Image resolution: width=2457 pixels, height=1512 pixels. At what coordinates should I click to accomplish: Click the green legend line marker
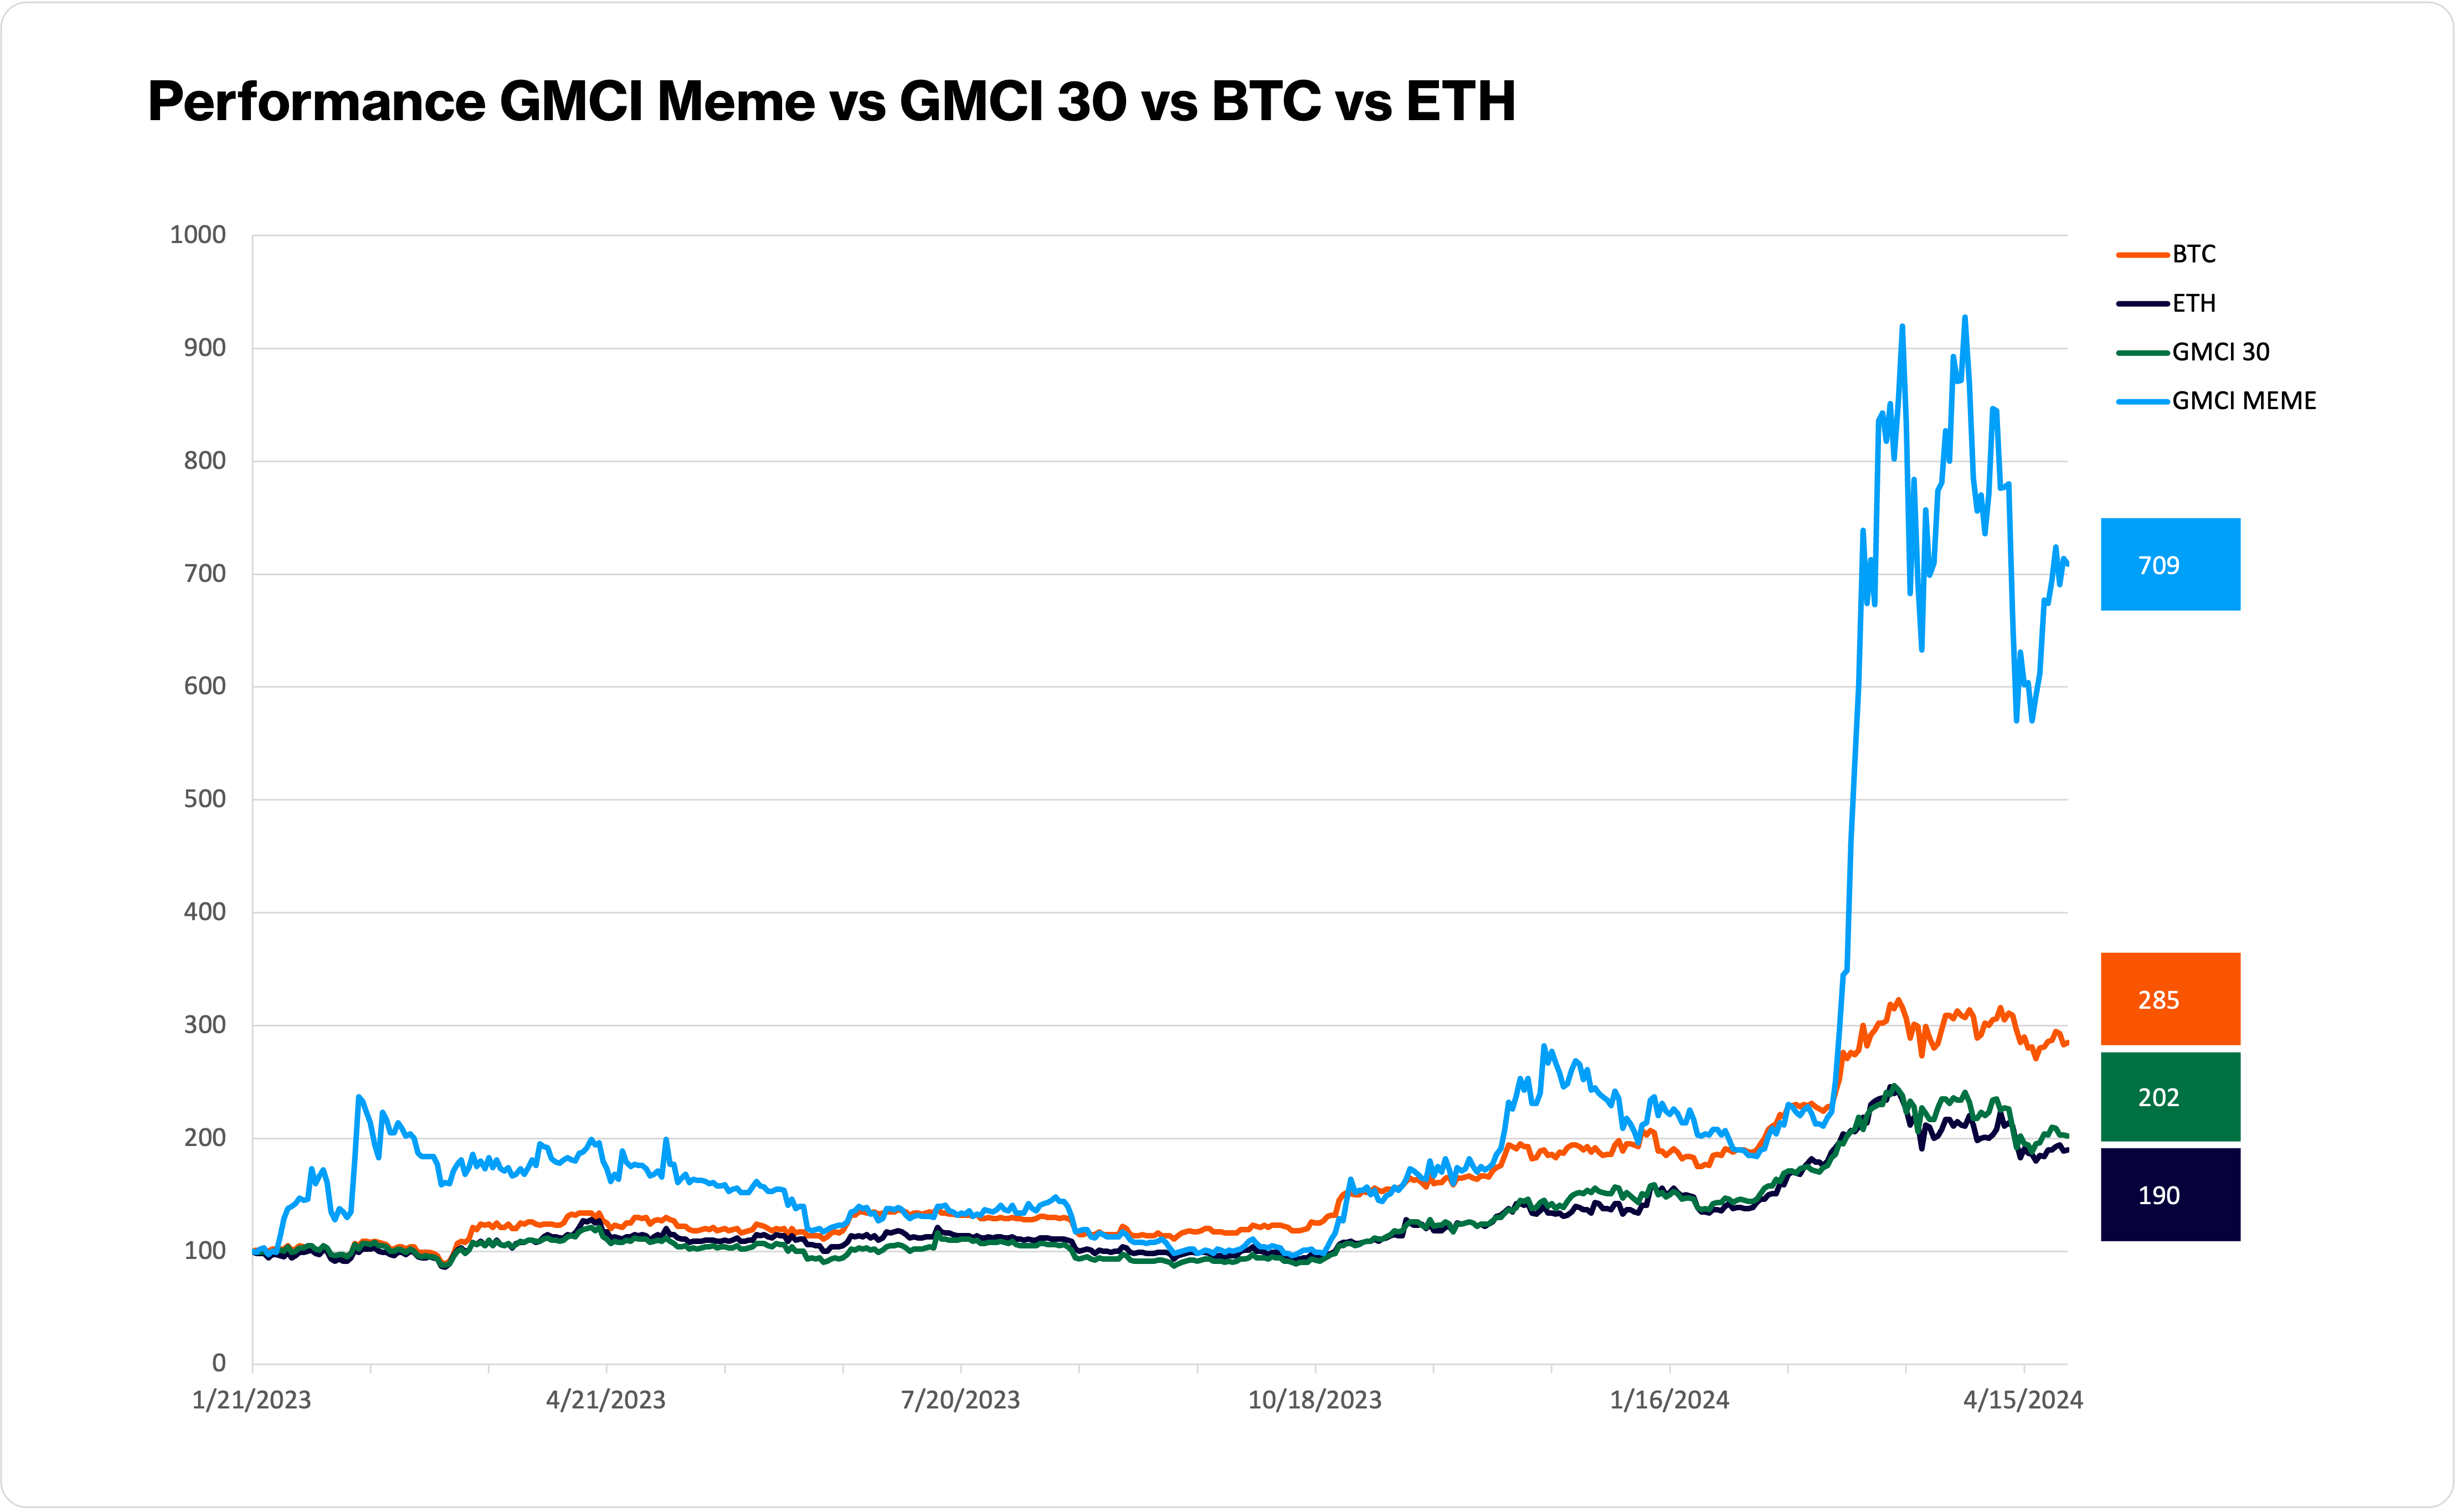tap(2143, 353)
